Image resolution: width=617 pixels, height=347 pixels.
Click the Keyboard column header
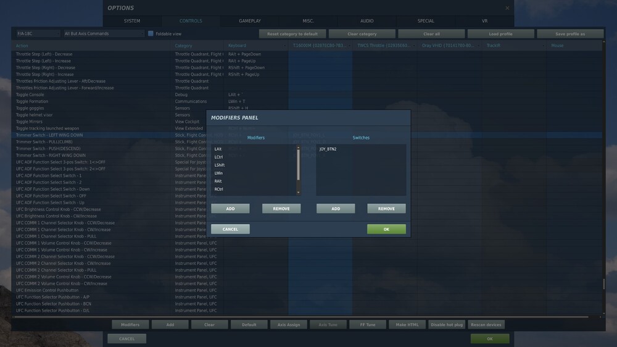(x=256, y=46)
